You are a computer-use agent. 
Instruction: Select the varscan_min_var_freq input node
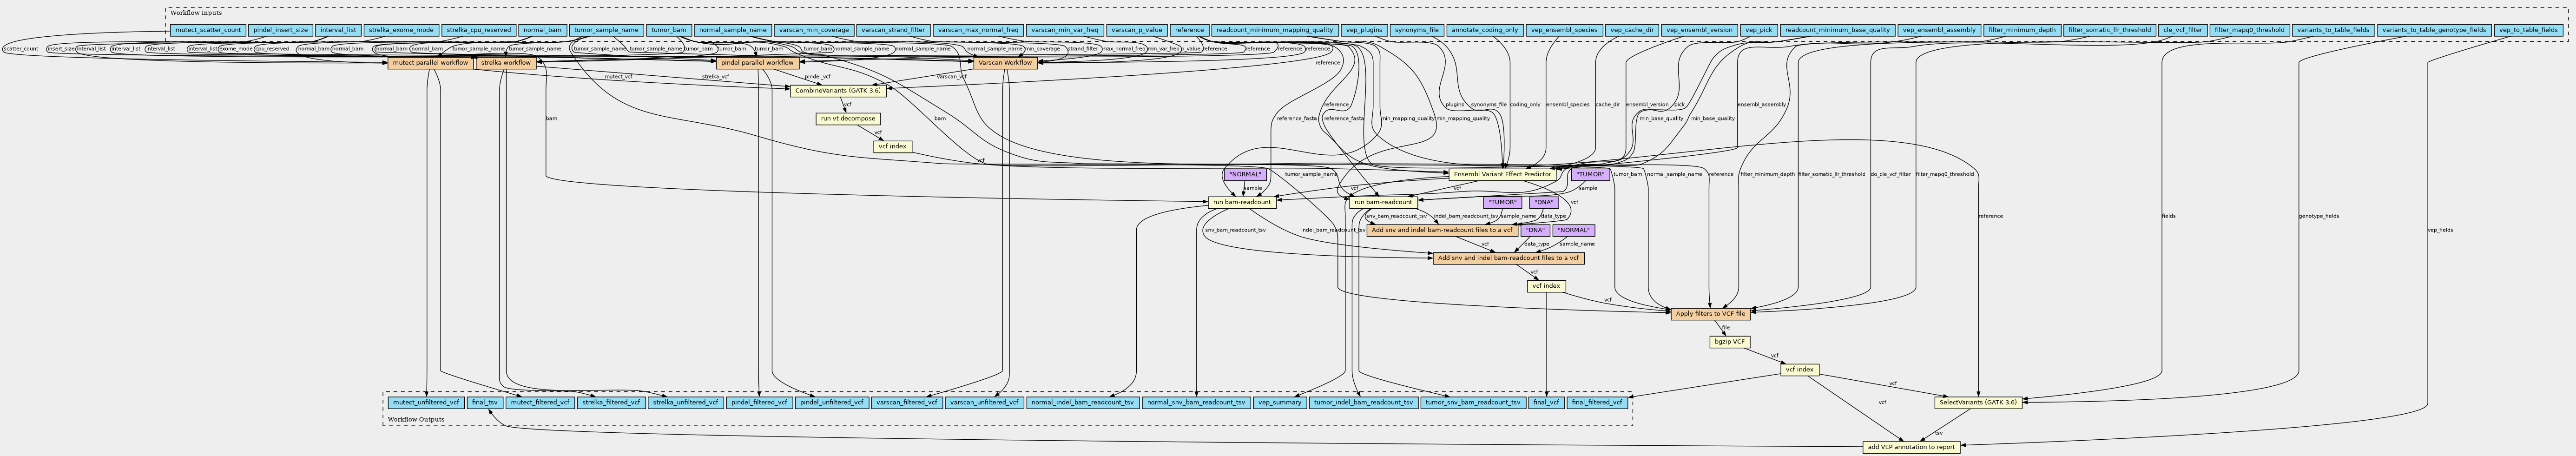pos(1065,30)
